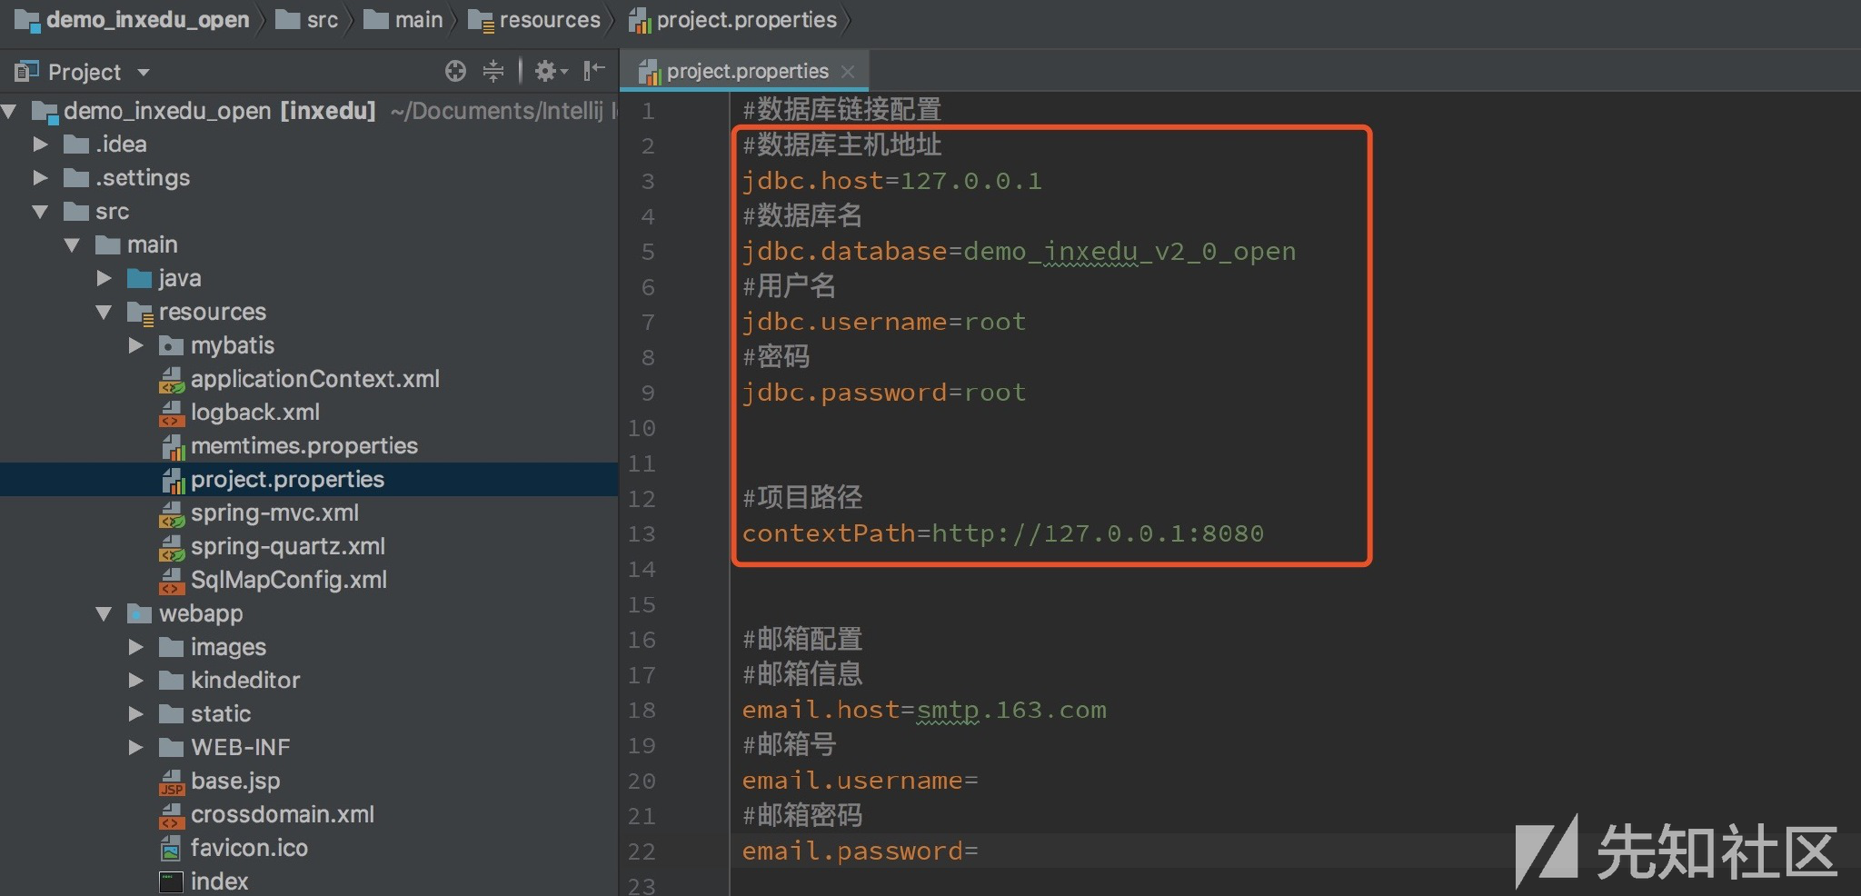Screen dimensions: 1861x896
Task: Click the spring-mvc.xml file icon
Action: (x=172, y=514)
